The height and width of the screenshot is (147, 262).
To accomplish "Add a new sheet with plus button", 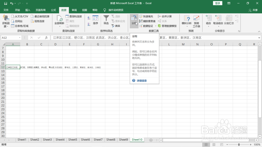I will pyautogui.click(x=151, y=140).
